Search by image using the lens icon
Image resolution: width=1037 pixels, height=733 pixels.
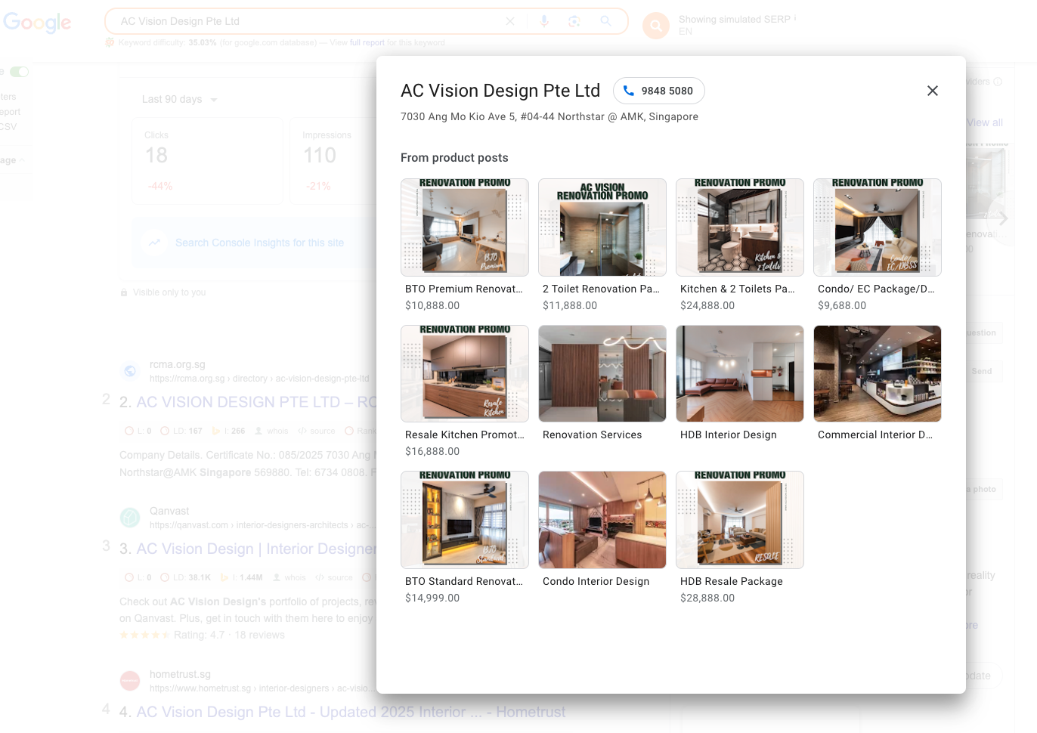coord(574,21)
